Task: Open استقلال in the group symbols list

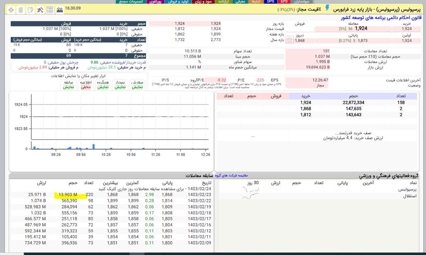Action: click(409, 196)
